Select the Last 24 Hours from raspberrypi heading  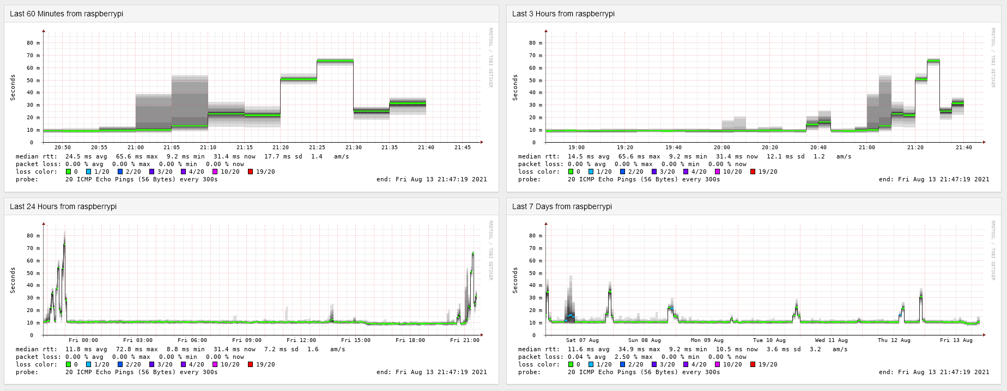[x=63, y=206]
